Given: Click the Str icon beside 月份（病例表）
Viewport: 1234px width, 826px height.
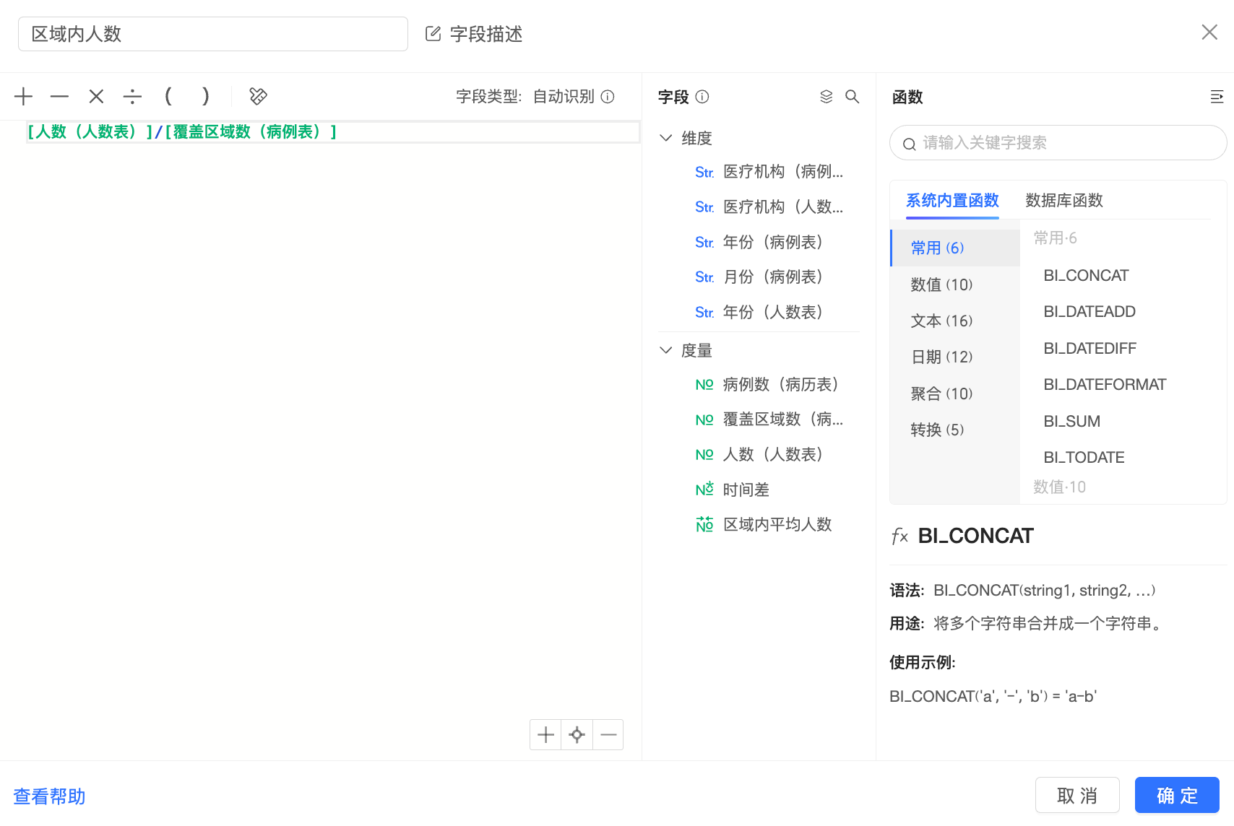Looking at the screenshot, I should pyautogui.click(x=704, y=277).
